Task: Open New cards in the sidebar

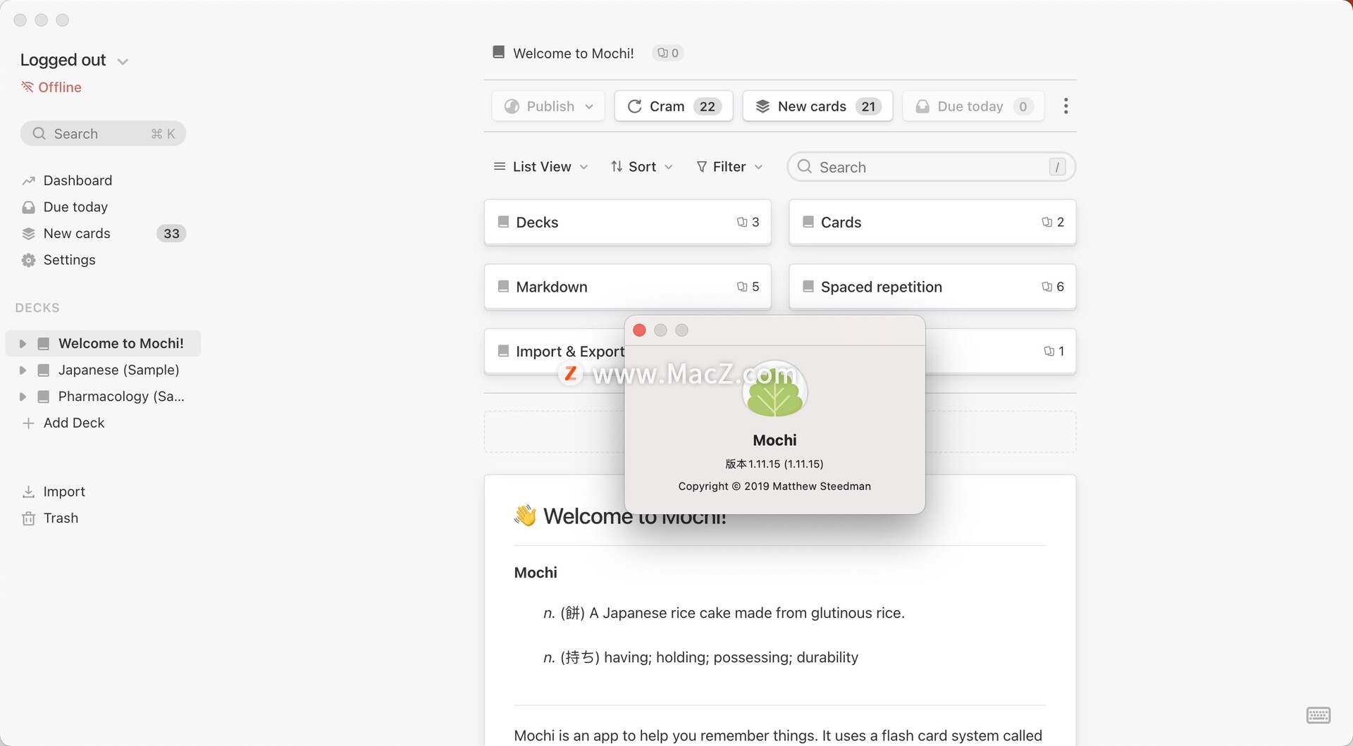Action: pyautogui.click(x=77, y=233)
